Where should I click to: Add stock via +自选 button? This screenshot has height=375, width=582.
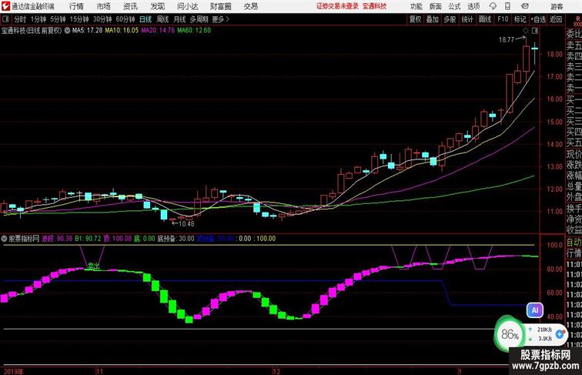(538, 19)
